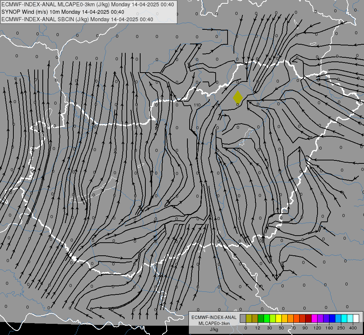364x335 pixels.
Task: Select the MLCAPE0-3km title line
Action: [x=87, y=4]
